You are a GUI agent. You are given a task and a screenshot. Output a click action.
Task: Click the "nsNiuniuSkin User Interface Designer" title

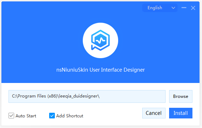100,70
